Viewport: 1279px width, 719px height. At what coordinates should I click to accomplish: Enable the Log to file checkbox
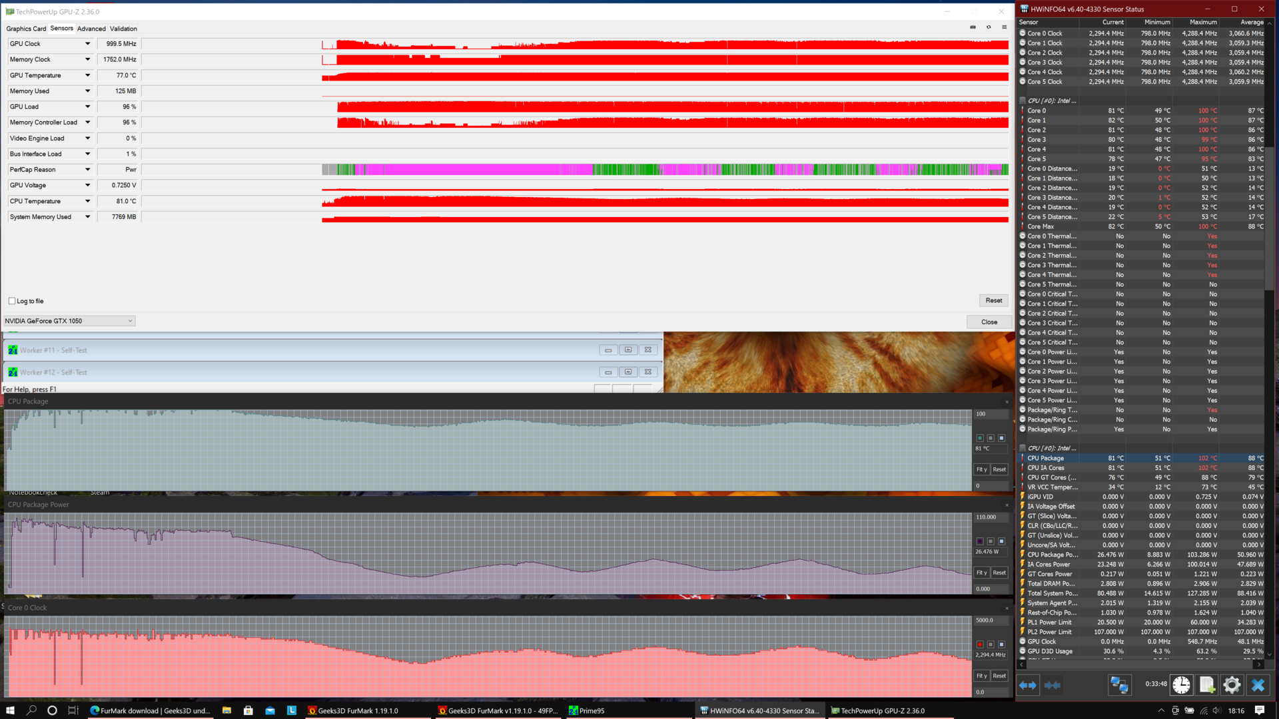(x=12, y=301)
